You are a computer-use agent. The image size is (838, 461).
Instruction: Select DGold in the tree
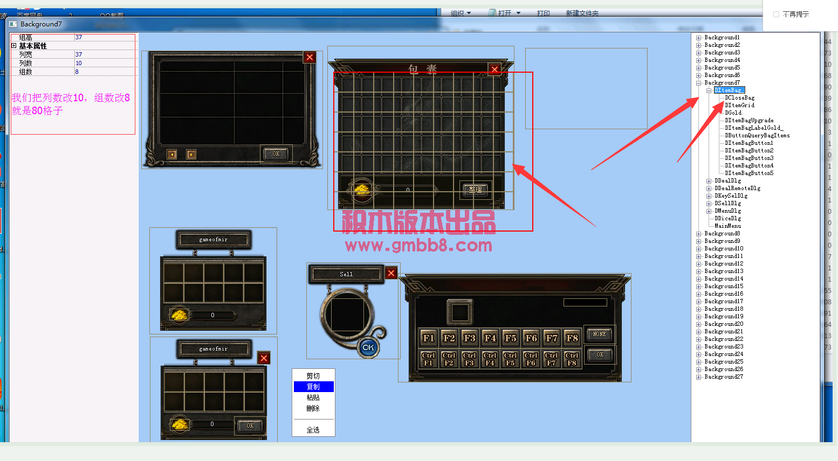coord(733,113)
